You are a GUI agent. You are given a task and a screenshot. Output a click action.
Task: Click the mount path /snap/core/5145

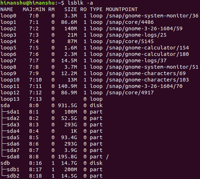(130, 41)
